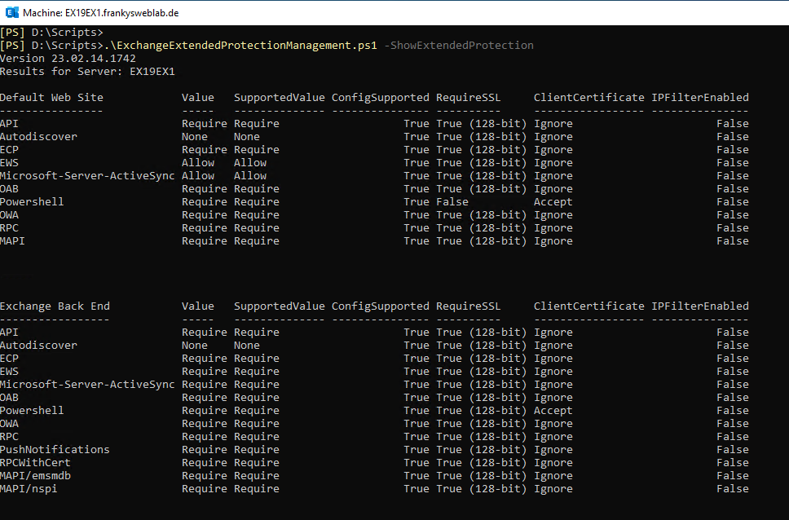Viewport: 789px width, 520px height.
Task: Click the PushNotifications entry in back end list
Action: click(55, 449)
